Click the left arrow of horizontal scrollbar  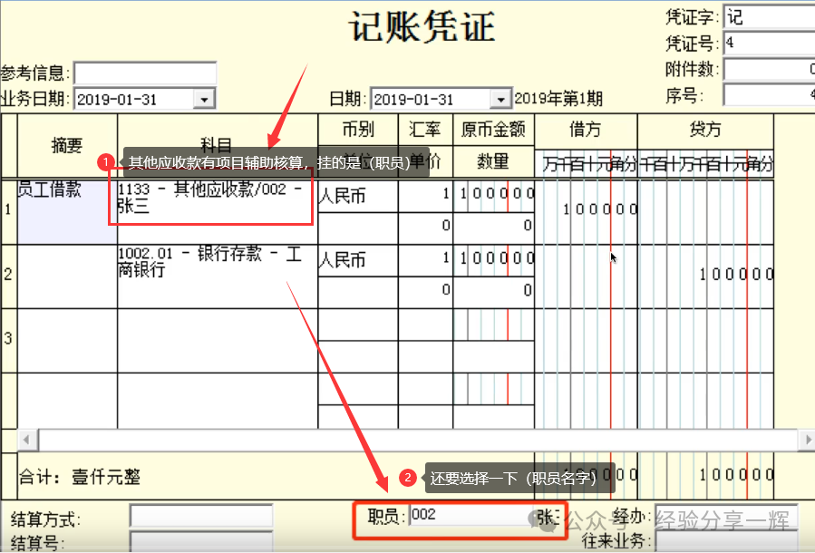[x=27, y=440]
